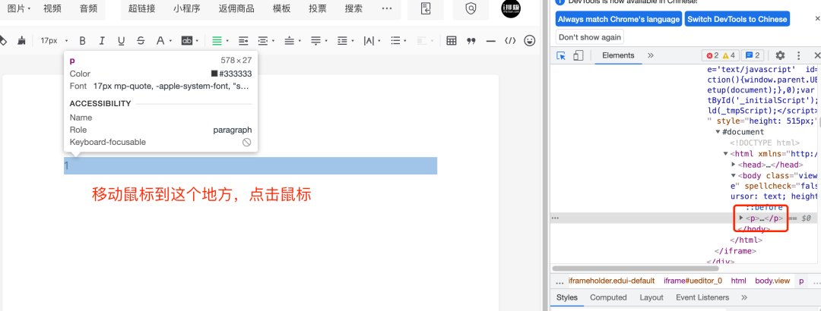This screenshot has height=311, width=821.
Task: Show more DevTools tabs beside Elements
Action: click(651, 55)
